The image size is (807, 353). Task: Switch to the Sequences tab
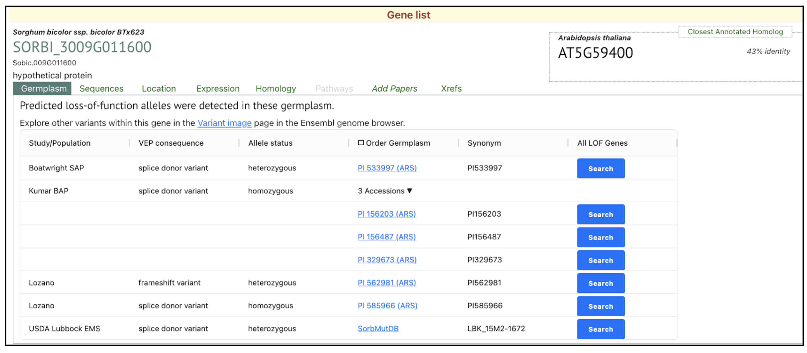click(x=101, y=89)
